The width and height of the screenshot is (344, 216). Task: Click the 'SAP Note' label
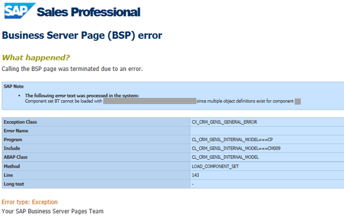point(13,87)
